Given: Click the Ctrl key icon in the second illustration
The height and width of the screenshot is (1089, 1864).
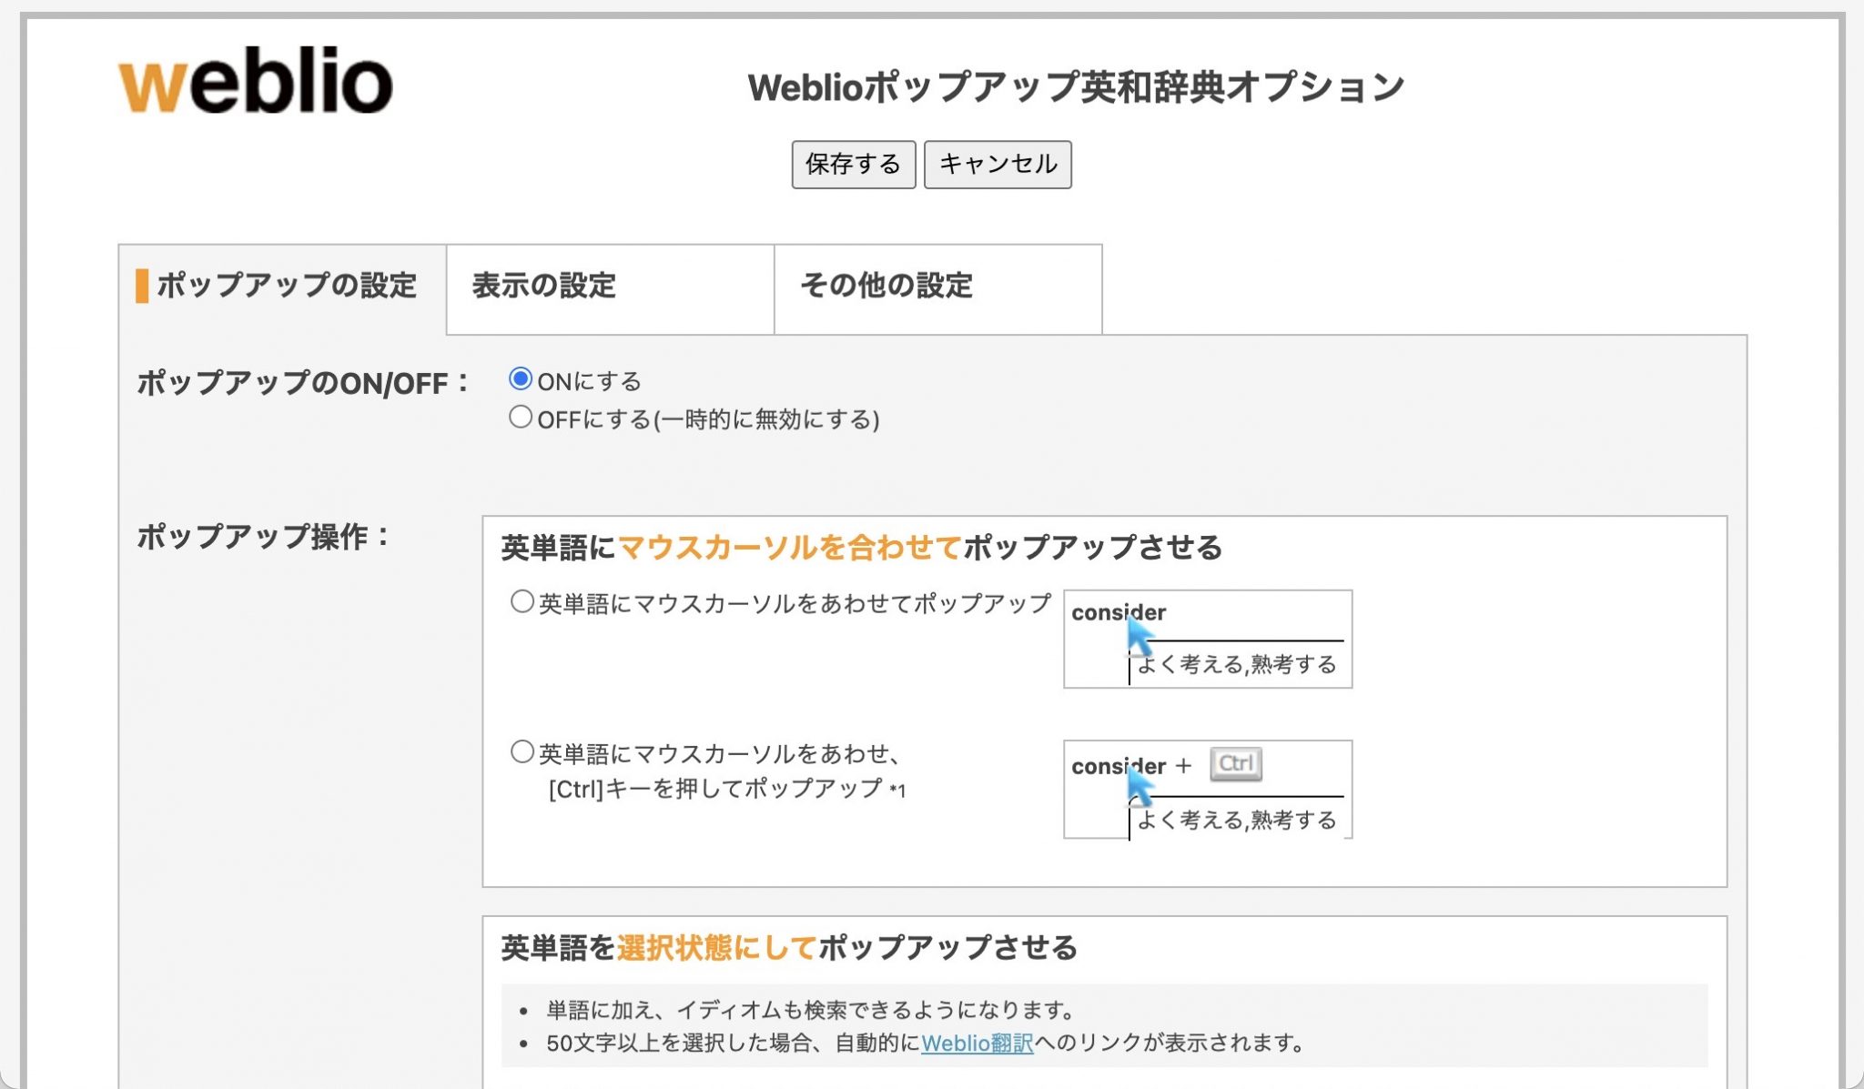Looking at the screenshot, I should pyautogui.click(x=1236, y=764).
